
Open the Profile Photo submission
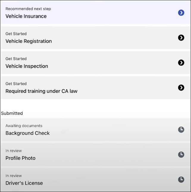click(x=21, y=158)
